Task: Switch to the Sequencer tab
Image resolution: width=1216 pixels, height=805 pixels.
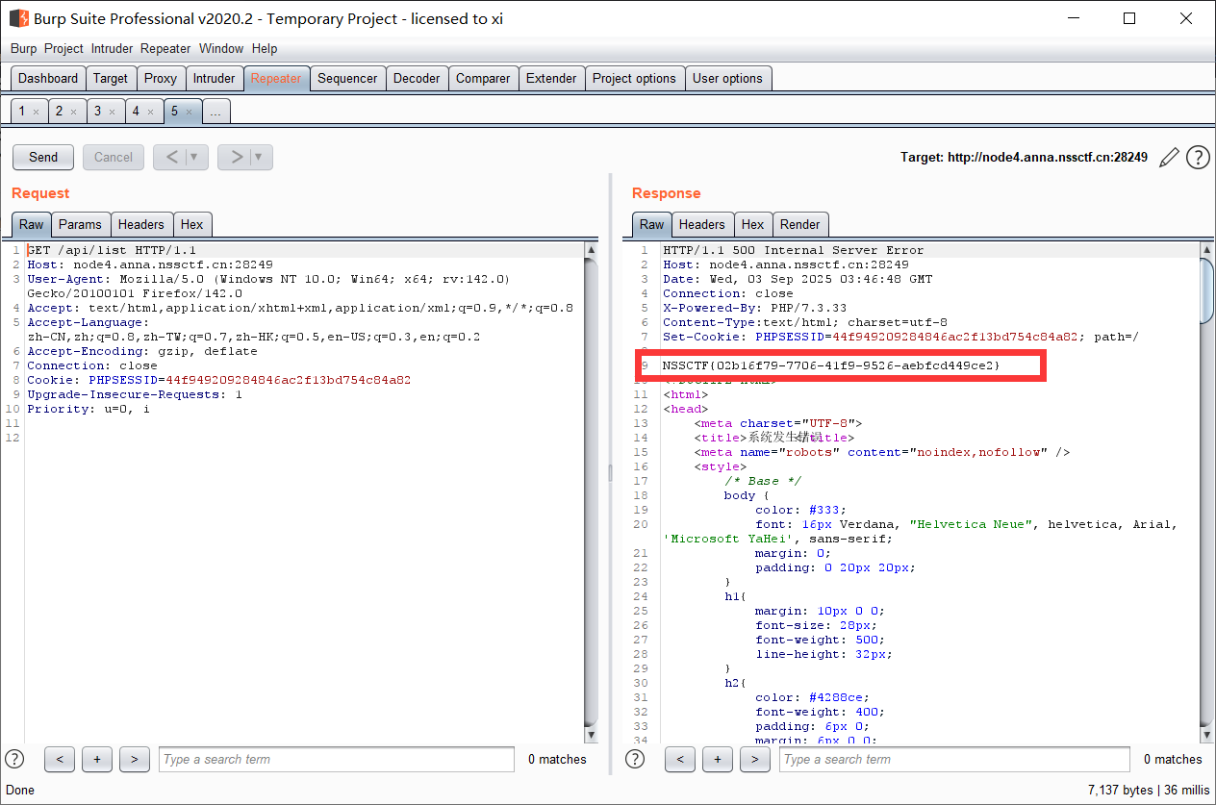Action: point(347,79)
